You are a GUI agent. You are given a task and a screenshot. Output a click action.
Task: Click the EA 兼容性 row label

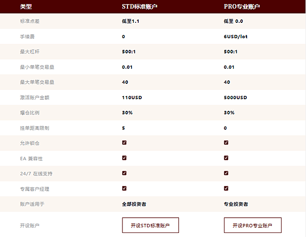tap(31, 159)
